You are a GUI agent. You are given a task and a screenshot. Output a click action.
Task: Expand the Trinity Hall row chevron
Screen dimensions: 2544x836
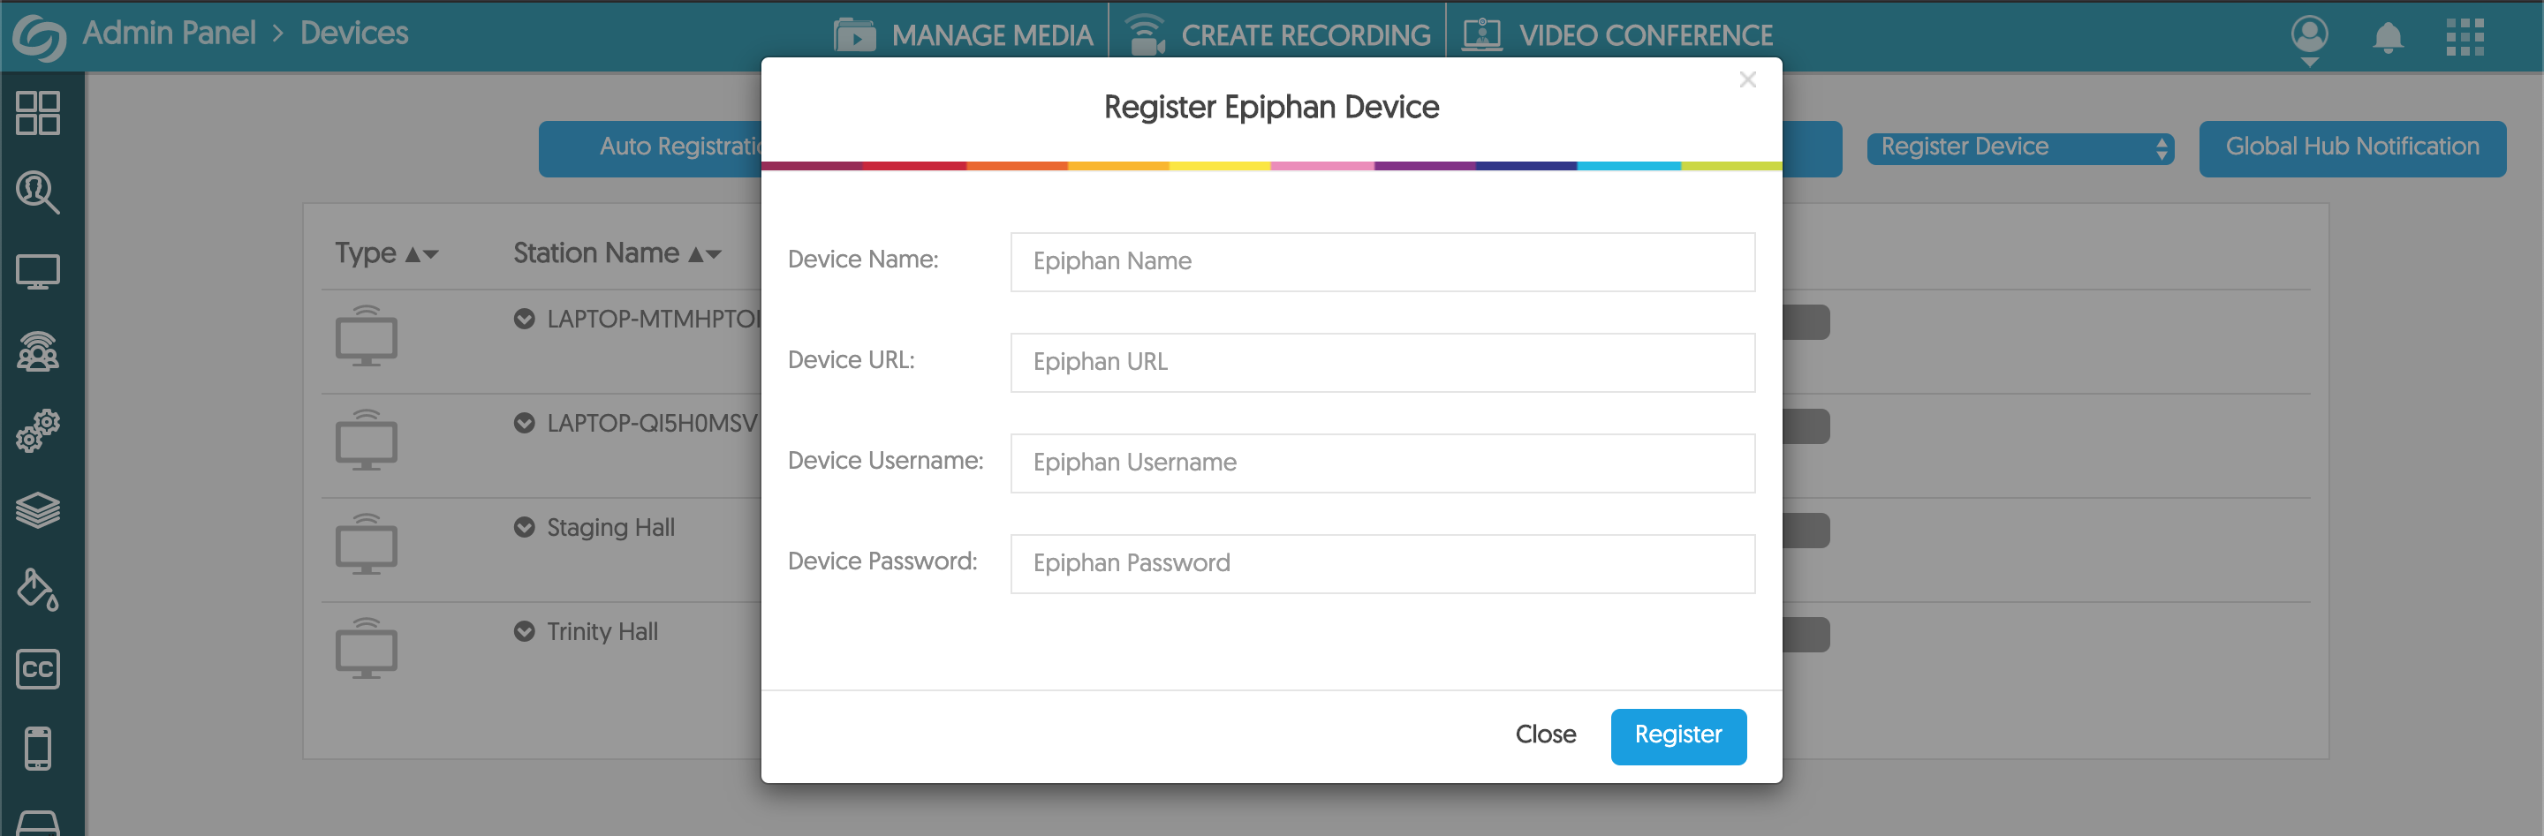coord(525,632)
